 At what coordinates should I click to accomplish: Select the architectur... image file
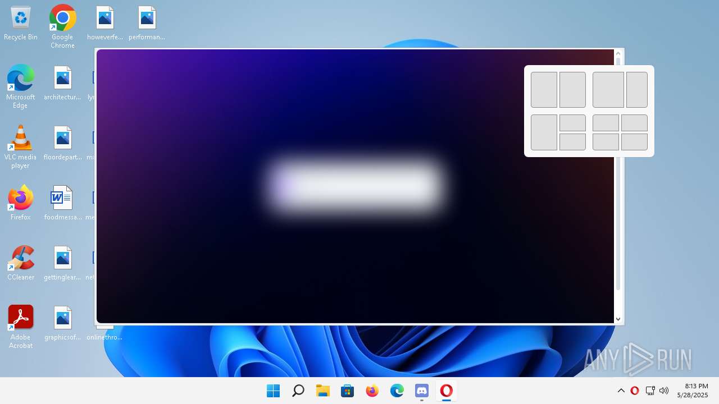coord(62,83)
